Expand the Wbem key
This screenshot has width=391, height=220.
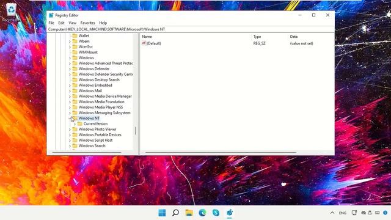[x=70, y=42]
